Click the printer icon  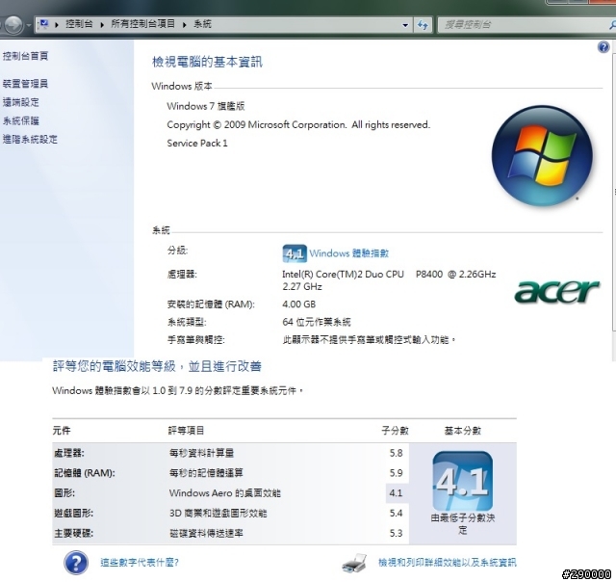354,563
